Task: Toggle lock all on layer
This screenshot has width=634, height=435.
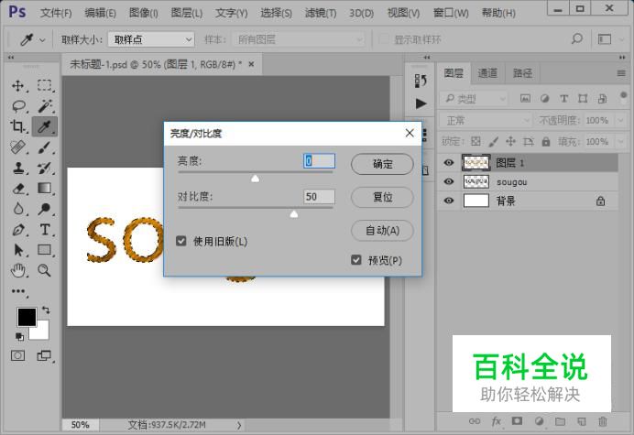Action: click(x=546, y=142)
